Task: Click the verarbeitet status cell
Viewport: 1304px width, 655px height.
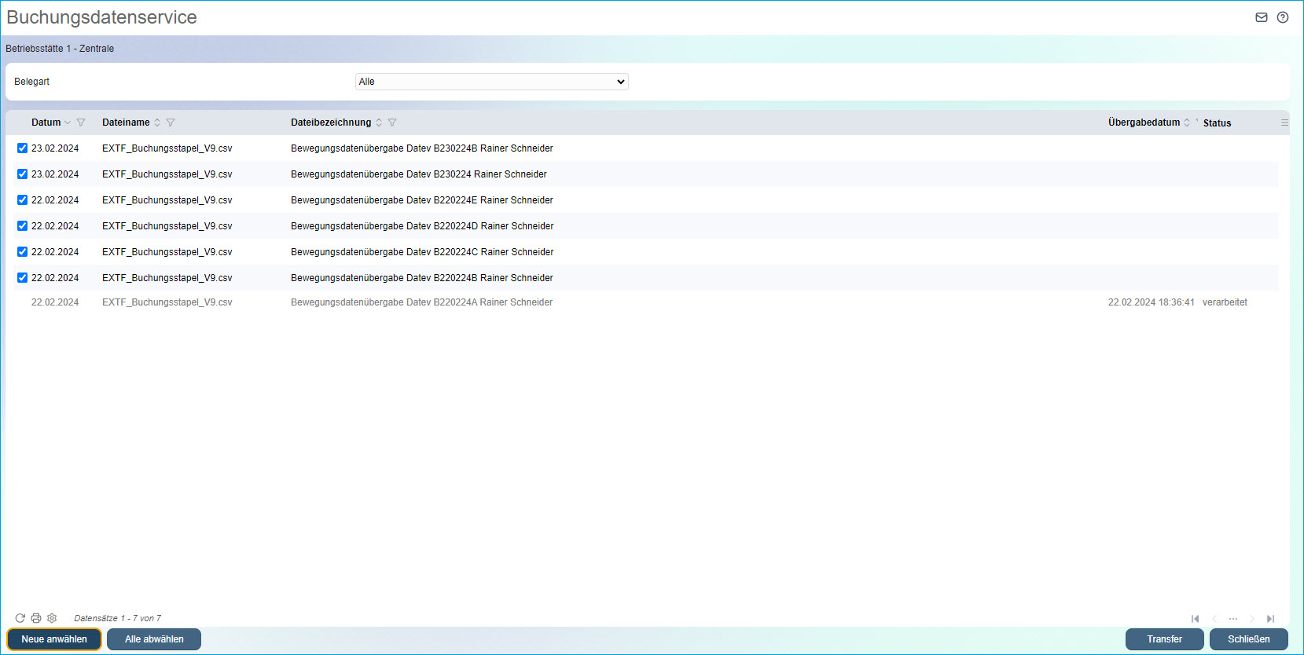Action: point(1225,302)
